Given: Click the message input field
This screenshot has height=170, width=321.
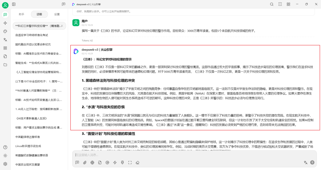Looking at the screenshot, I should 194,155.
